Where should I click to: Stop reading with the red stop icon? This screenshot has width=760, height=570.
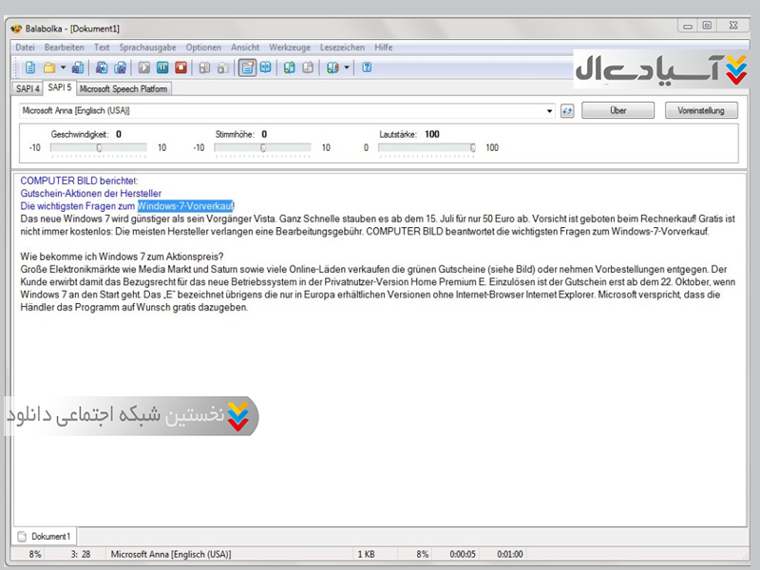click(180, 67)
